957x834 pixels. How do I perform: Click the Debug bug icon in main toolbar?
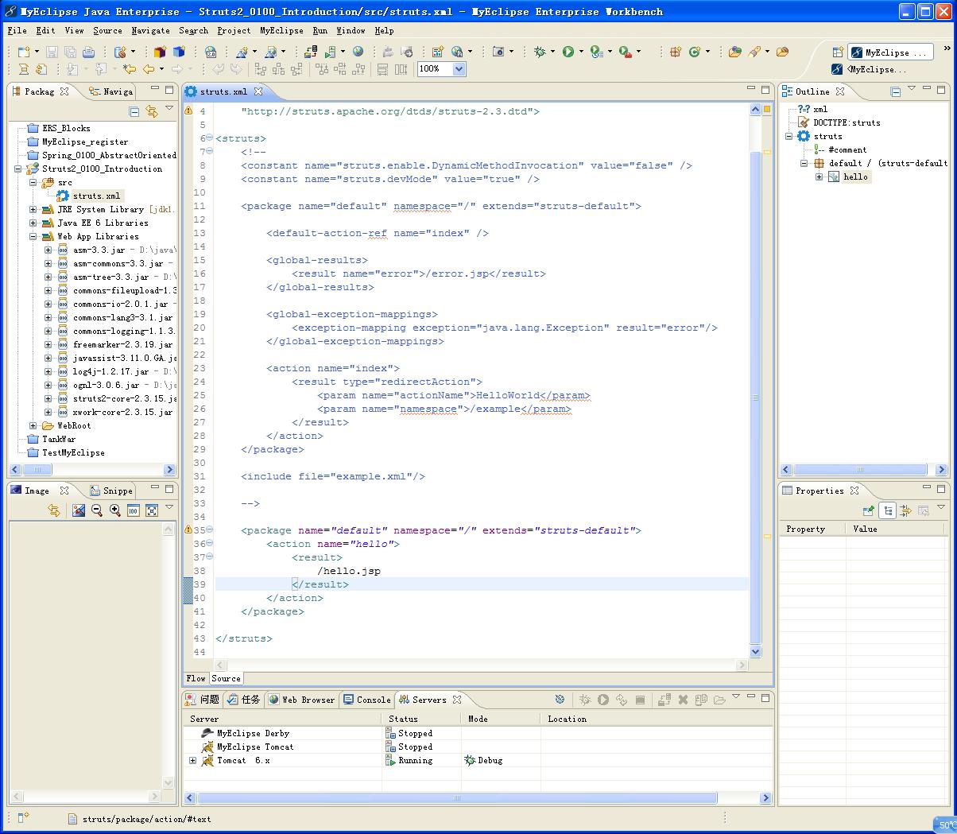click(540, 52)
